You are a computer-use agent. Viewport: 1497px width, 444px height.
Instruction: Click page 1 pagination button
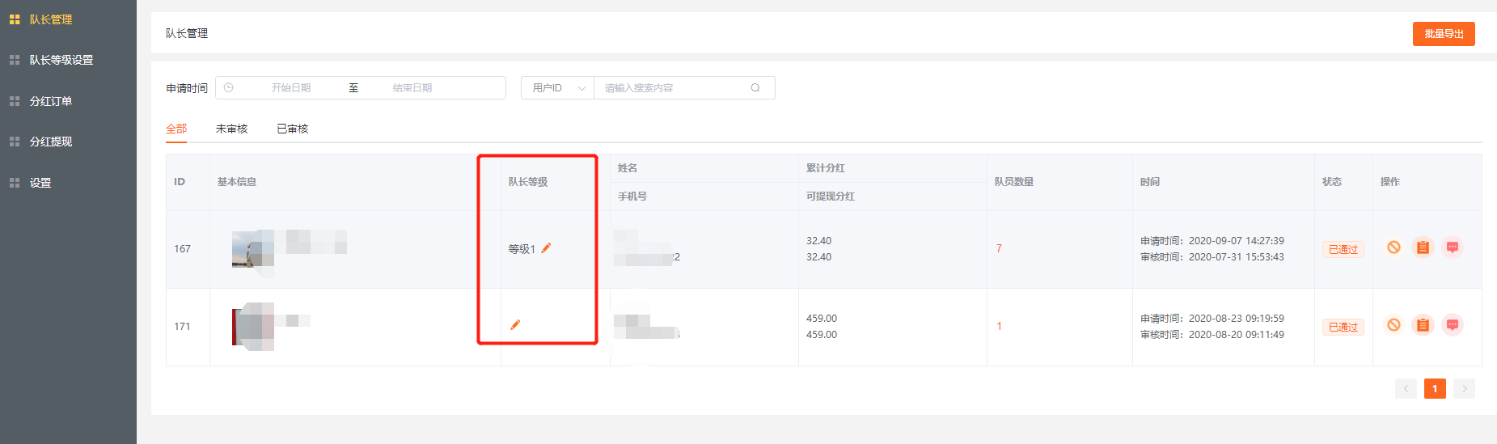pyautogui.click(x=1435, y=389)
